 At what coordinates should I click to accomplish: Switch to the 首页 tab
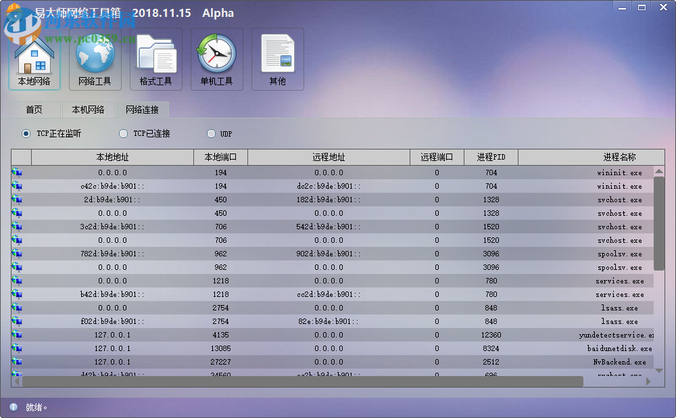pos(34,110)
